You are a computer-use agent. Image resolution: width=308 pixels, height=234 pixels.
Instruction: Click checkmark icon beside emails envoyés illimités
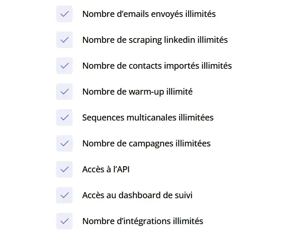(x=65, y=14)
